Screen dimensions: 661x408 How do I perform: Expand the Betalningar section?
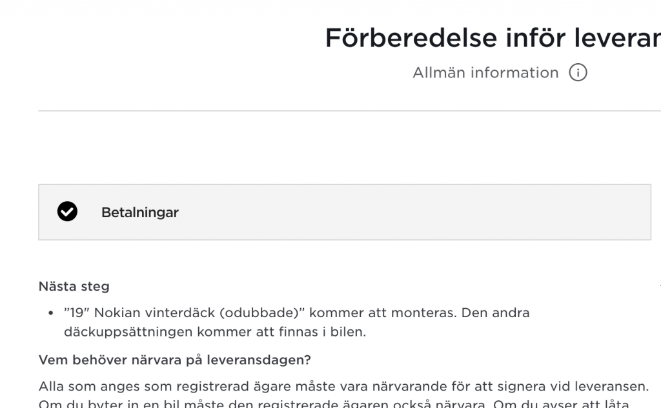point(344,212)
